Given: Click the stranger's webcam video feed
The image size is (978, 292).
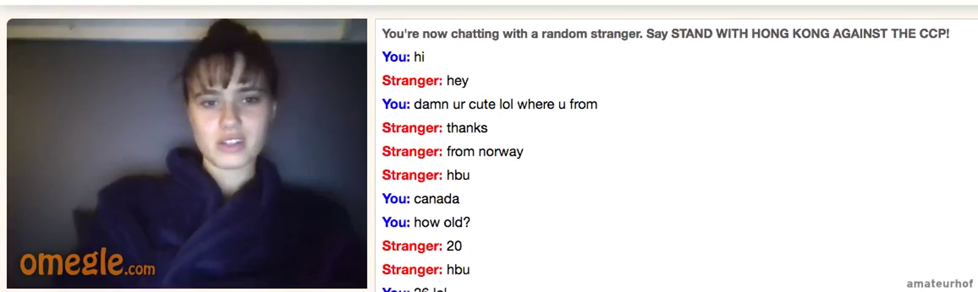Looking at the screenshot, I should tap(187, 153).
